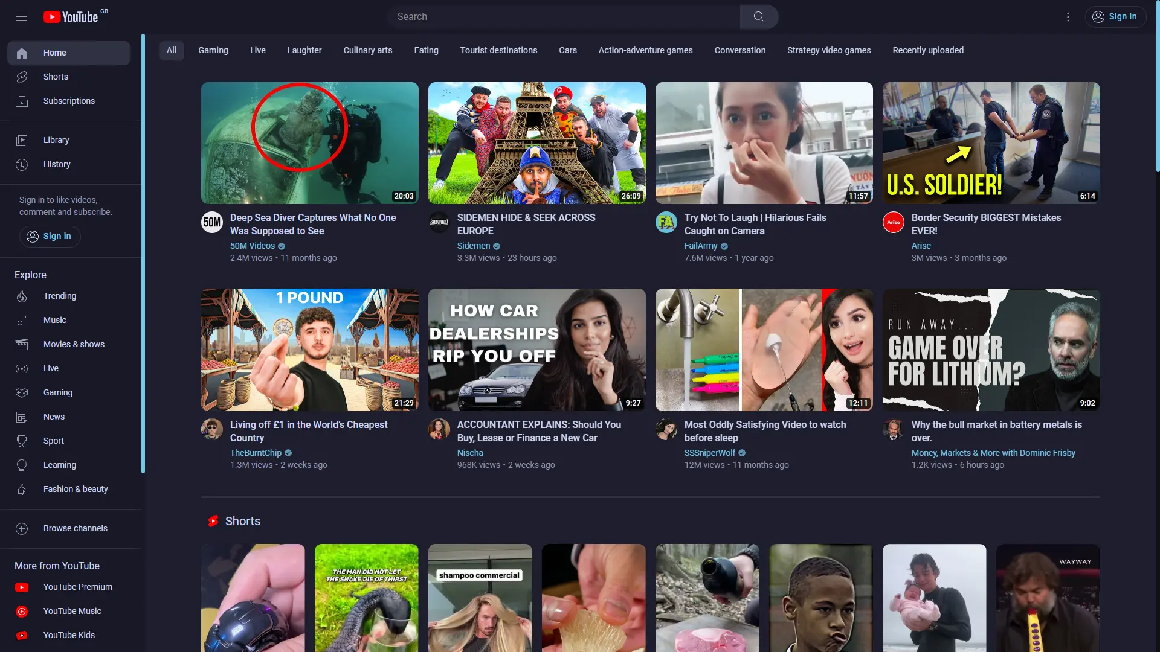The height and width of the screenshot is (652, 1160).
Task: Click the YouTube logo
Action: pos(71,17)
